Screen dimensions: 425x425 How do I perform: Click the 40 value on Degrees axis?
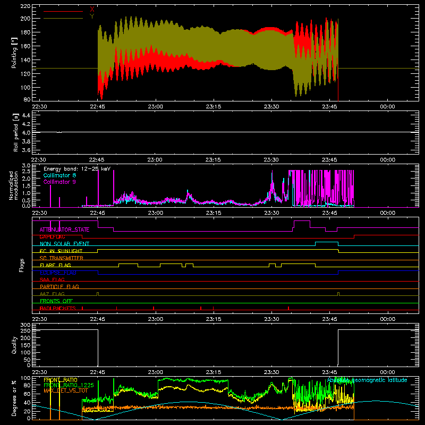(27, 403)
